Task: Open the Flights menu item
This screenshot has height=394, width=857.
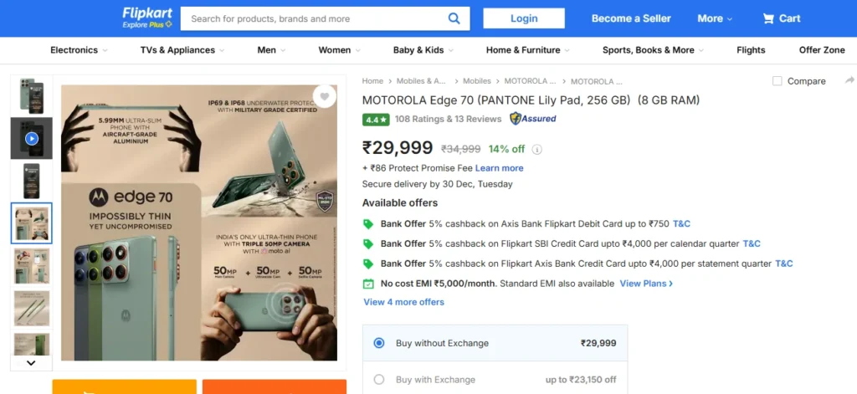Action: pos(751,50)
